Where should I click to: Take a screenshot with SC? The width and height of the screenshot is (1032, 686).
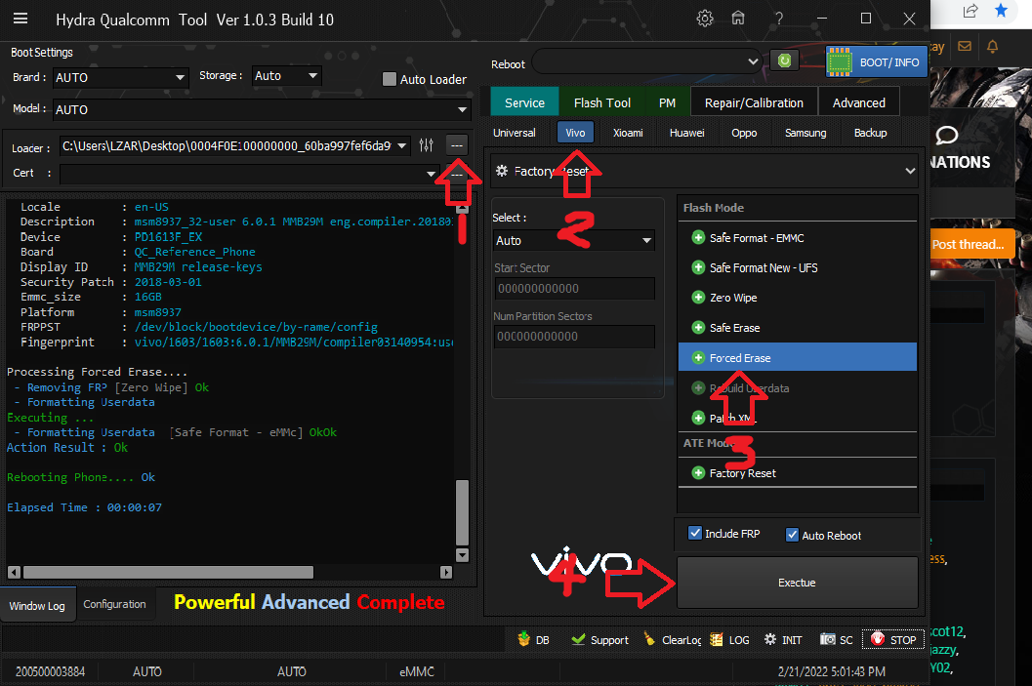point(837,639)
